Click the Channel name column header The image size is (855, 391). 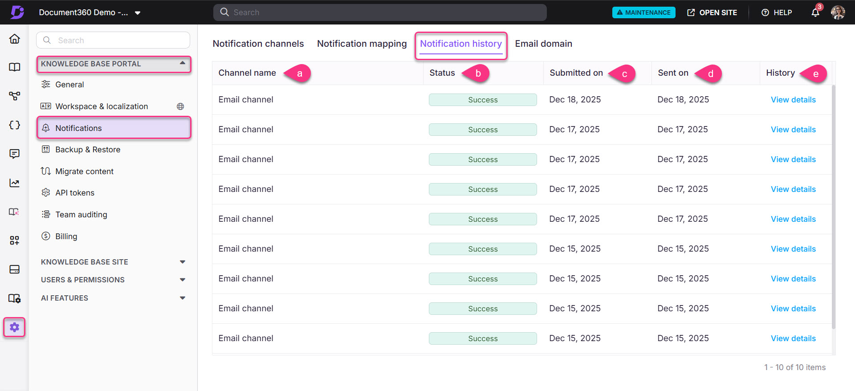coord(247,73)
